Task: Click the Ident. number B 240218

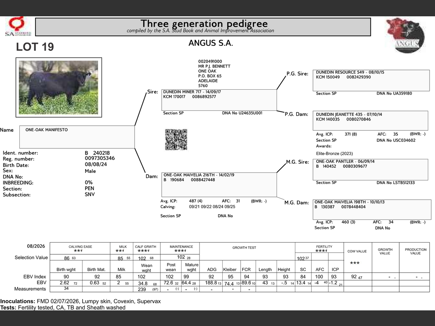Action: tap(97, 153)
